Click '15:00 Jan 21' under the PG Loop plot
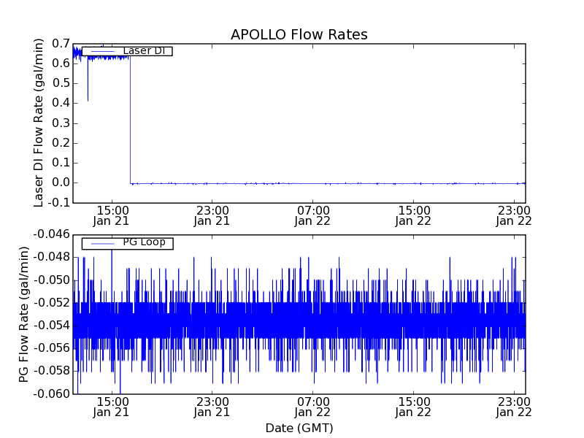This screenshot has height=438, width=584. (x=112, y=407)
